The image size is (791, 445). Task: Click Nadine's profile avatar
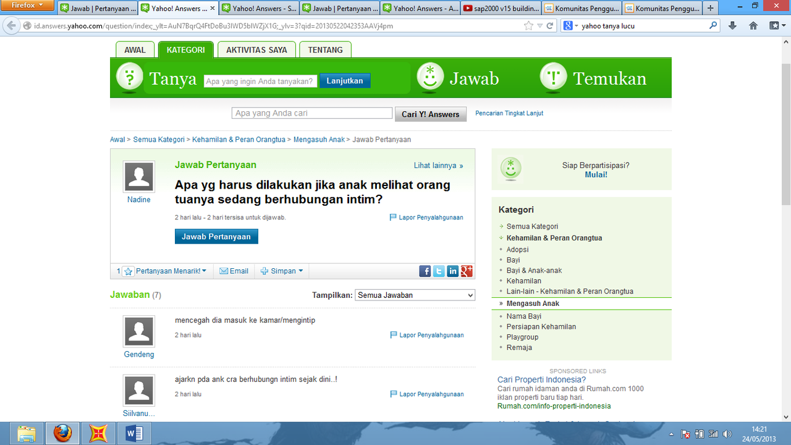click(x=138, y=177)
